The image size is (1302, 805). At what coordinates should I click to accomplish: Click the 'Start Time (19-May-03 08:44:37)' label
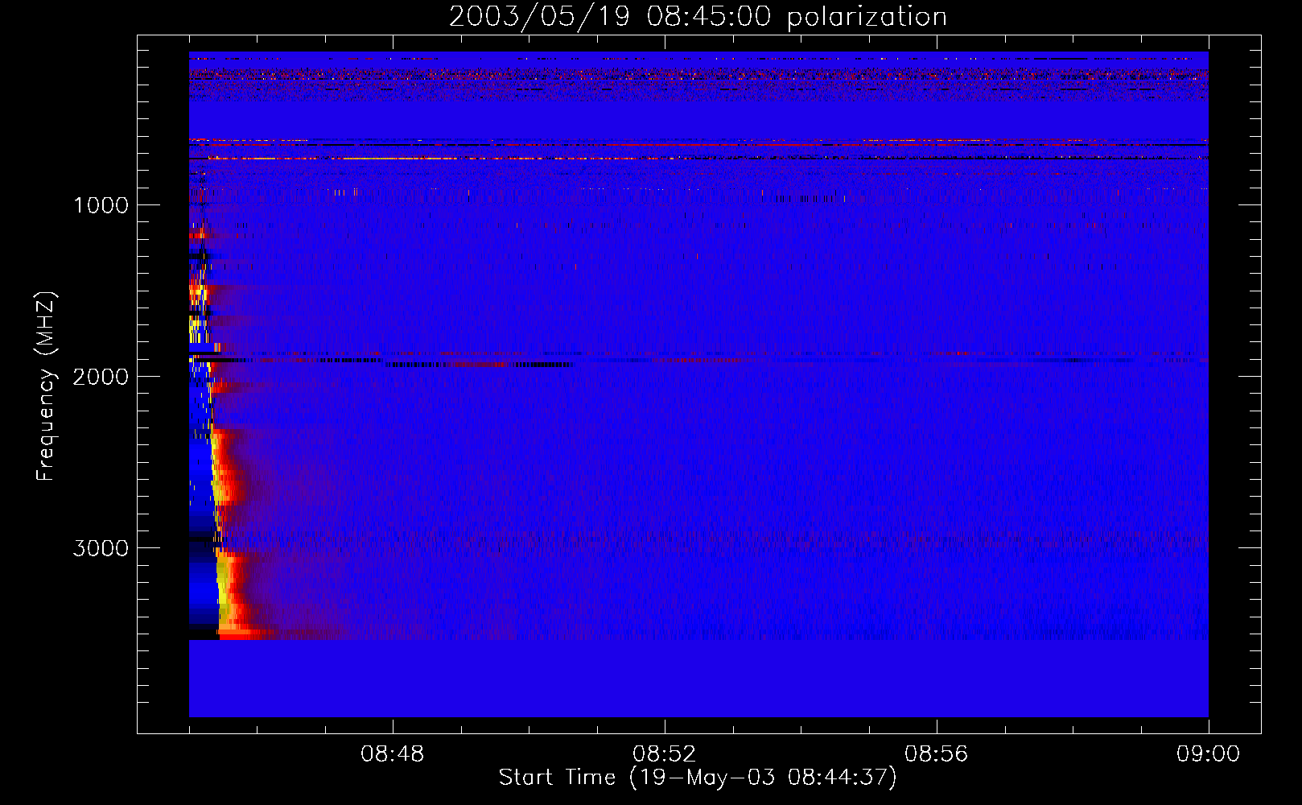[698, 778]
